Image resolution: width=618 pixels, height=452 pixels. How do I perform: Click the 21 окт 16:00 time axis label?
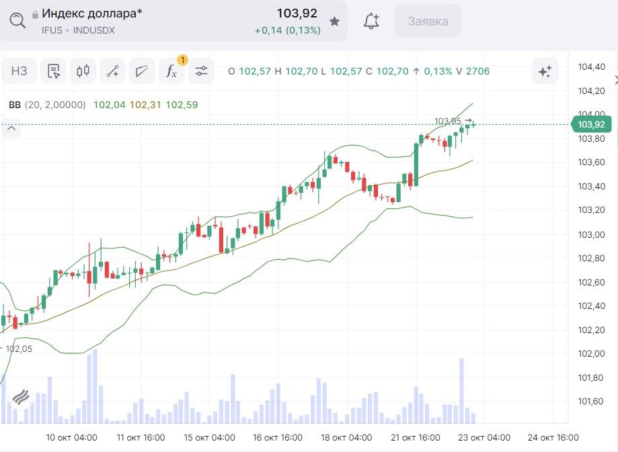(417, 437)
